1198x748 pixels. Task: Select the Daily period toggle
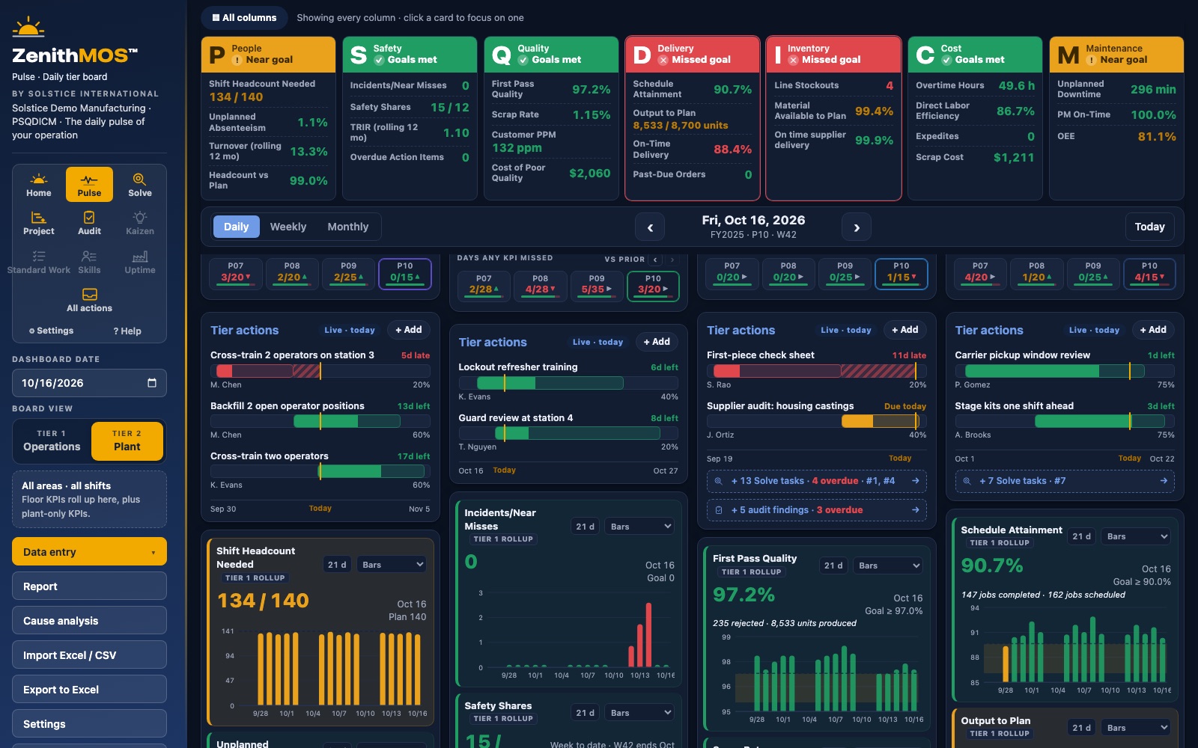click(x=236, y=227)
